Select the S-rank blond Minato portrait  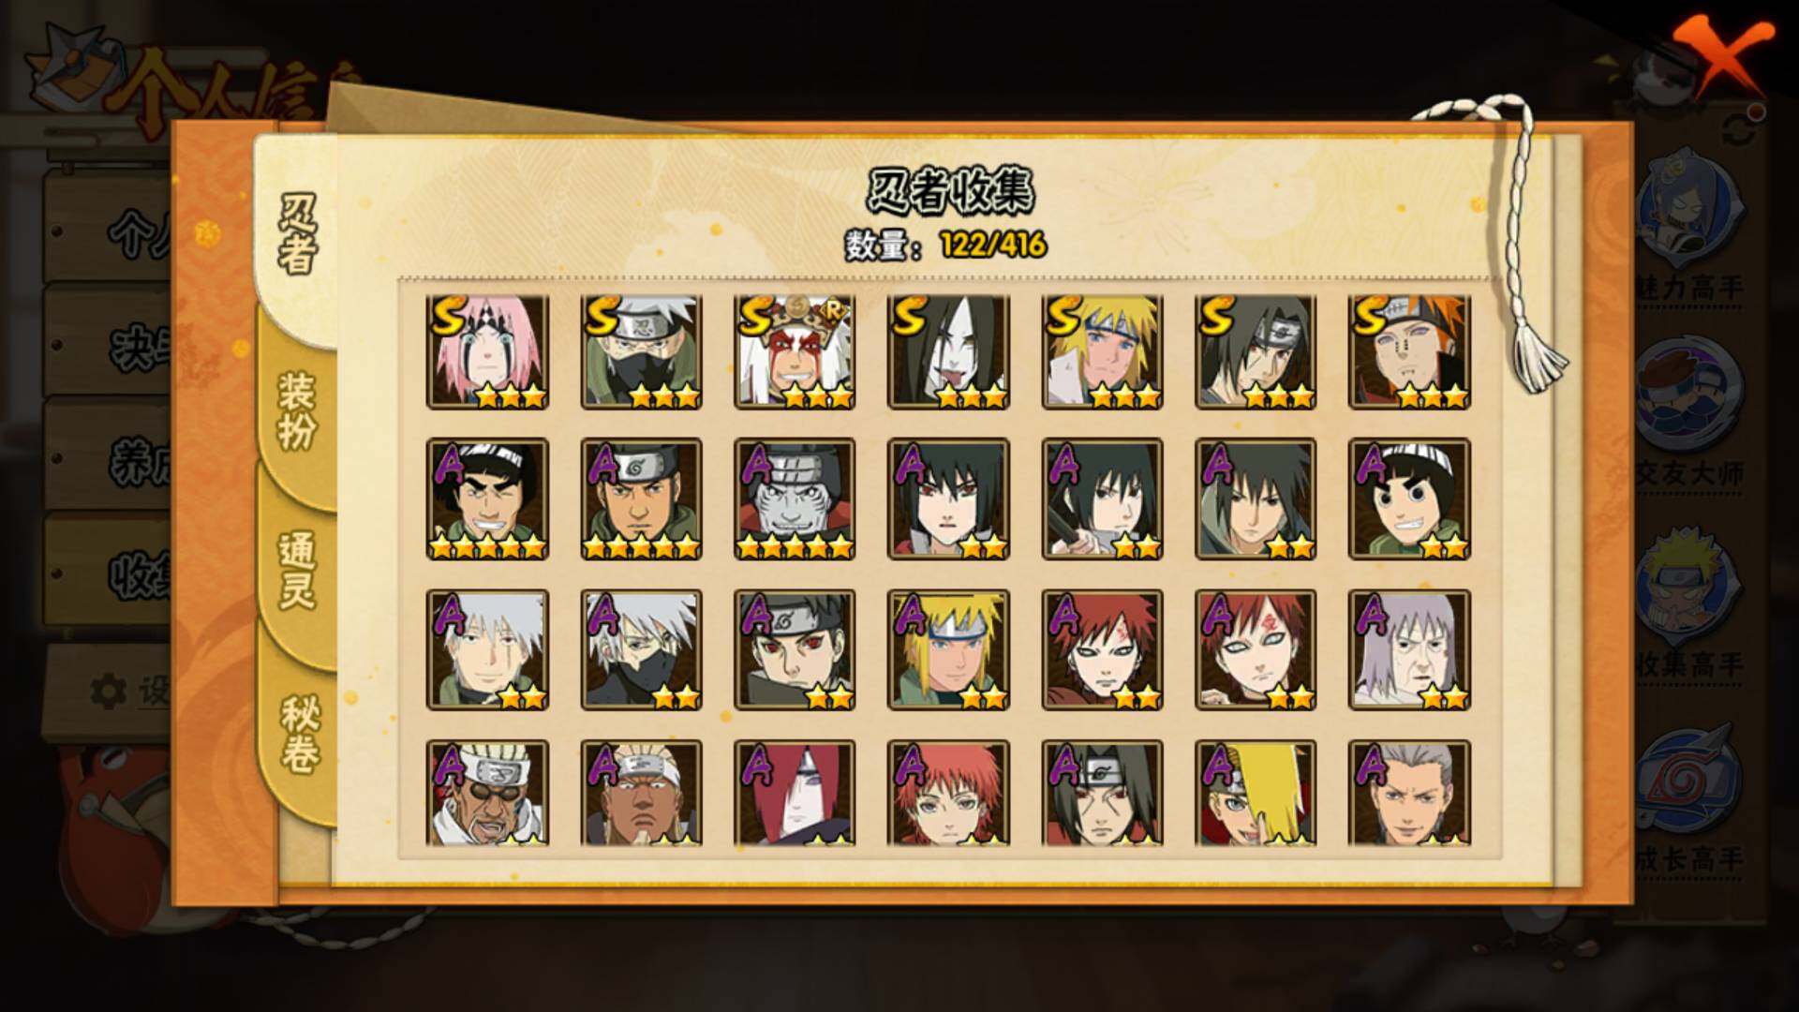[x=1102, y=352]
